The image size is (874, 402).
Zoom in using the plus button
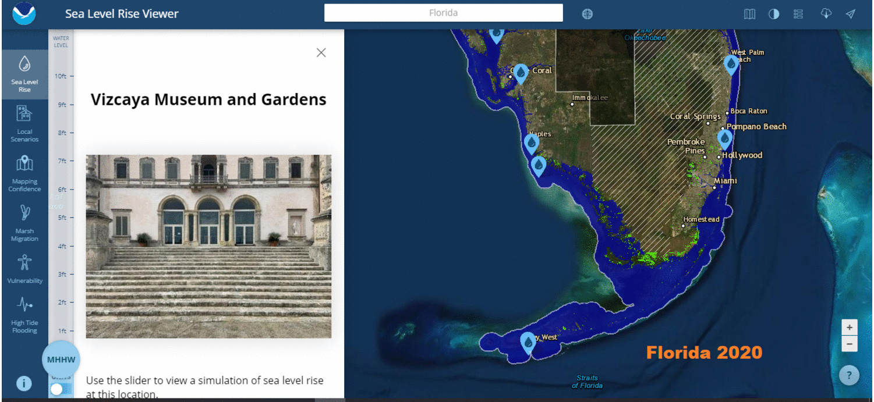pos(850,327)
